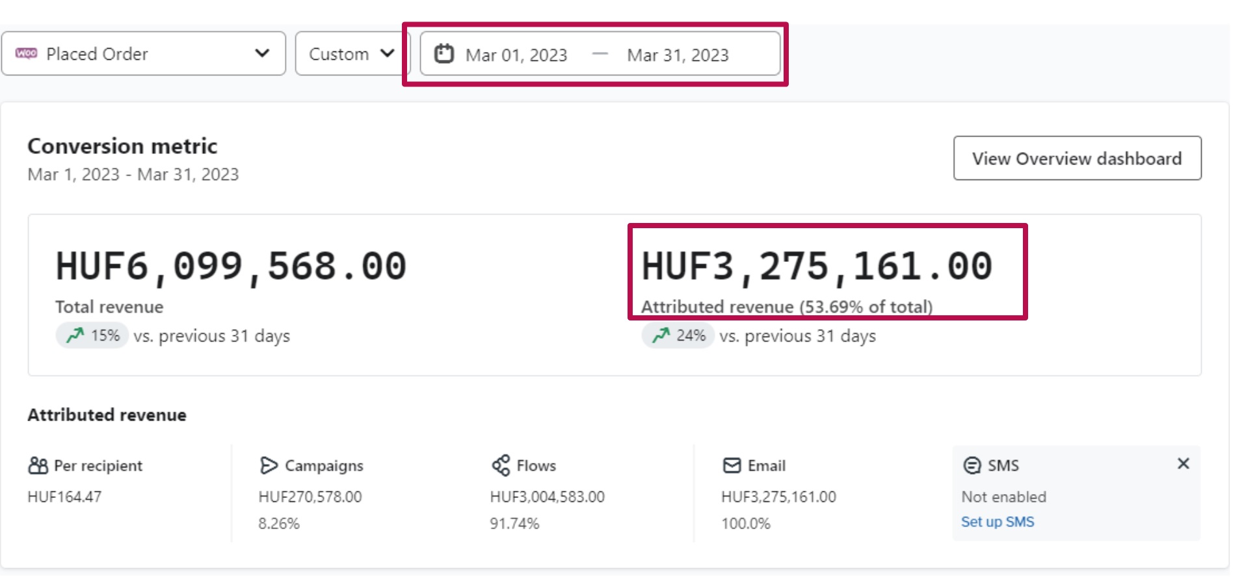The width and height of the screenshot is (1244, 587).
Task: Dismiss the SMS card with X
Action: point(1183,463)
